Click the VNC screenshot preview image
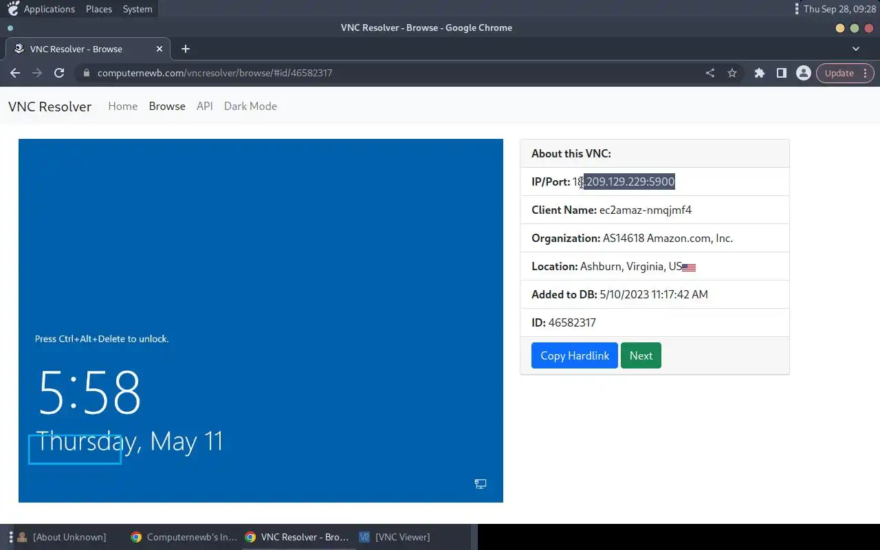880x550 pixels. pos(261,320)
